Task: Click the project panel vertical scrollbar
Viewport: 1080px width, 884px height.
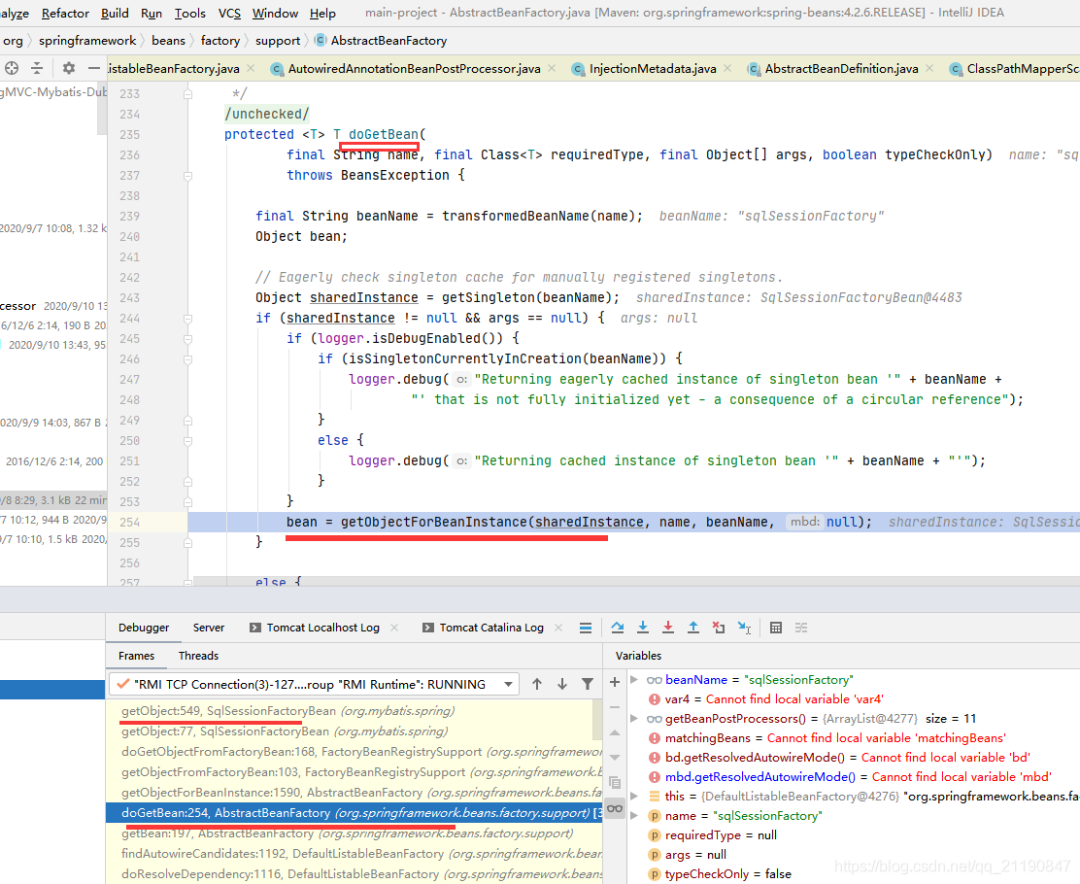Action: point(102,110)
